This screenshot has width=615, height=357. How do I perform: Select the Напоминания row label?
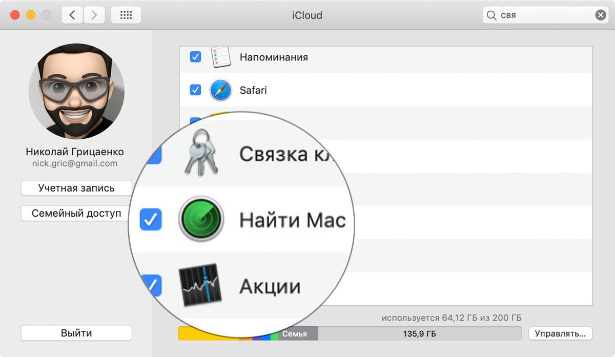click(274, 57)
